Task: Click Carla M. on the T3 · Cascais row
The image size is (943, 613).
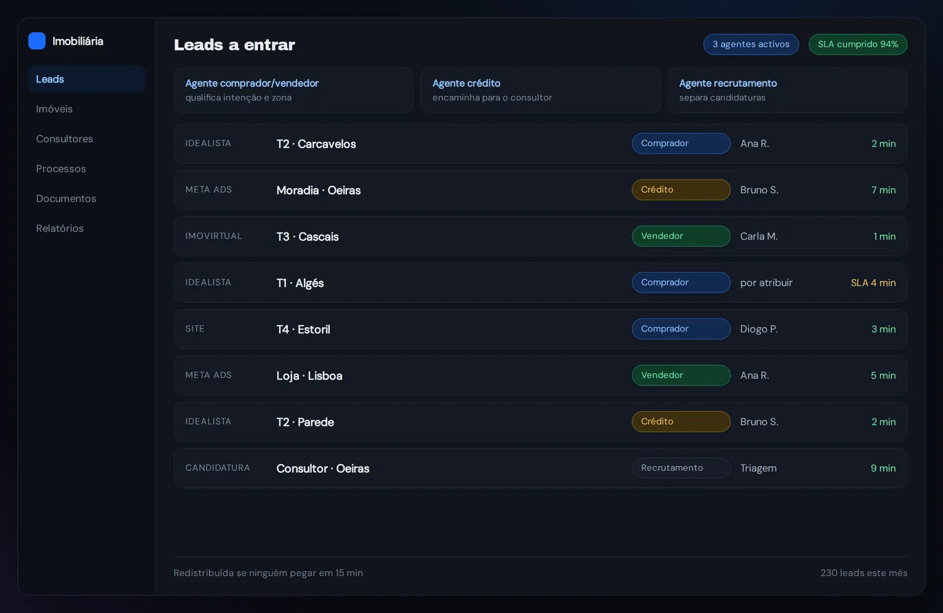Action: [759, 236]
